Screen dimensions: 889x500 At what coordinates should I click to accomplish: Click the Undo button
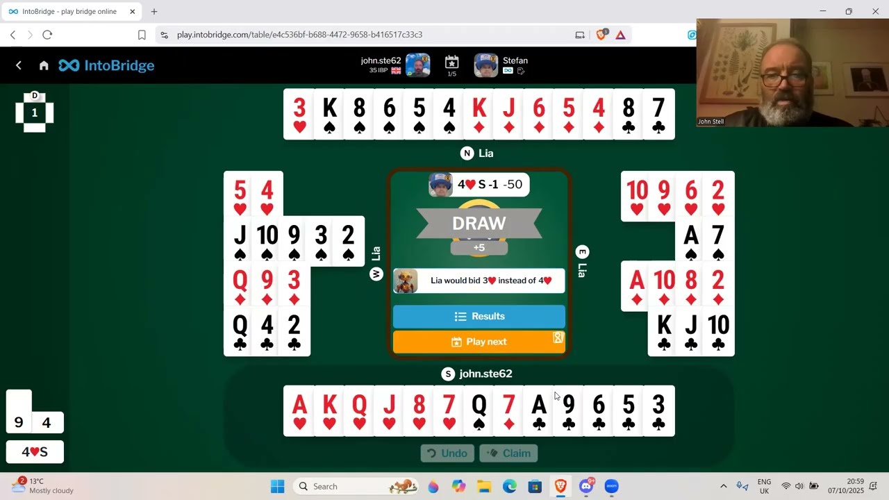point(447,453)
